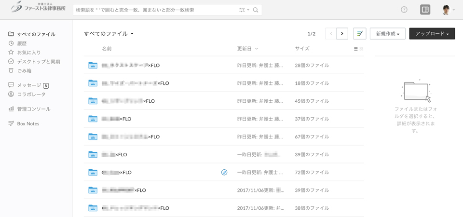Click the メッセージ badge showing 8

point(46,86)
